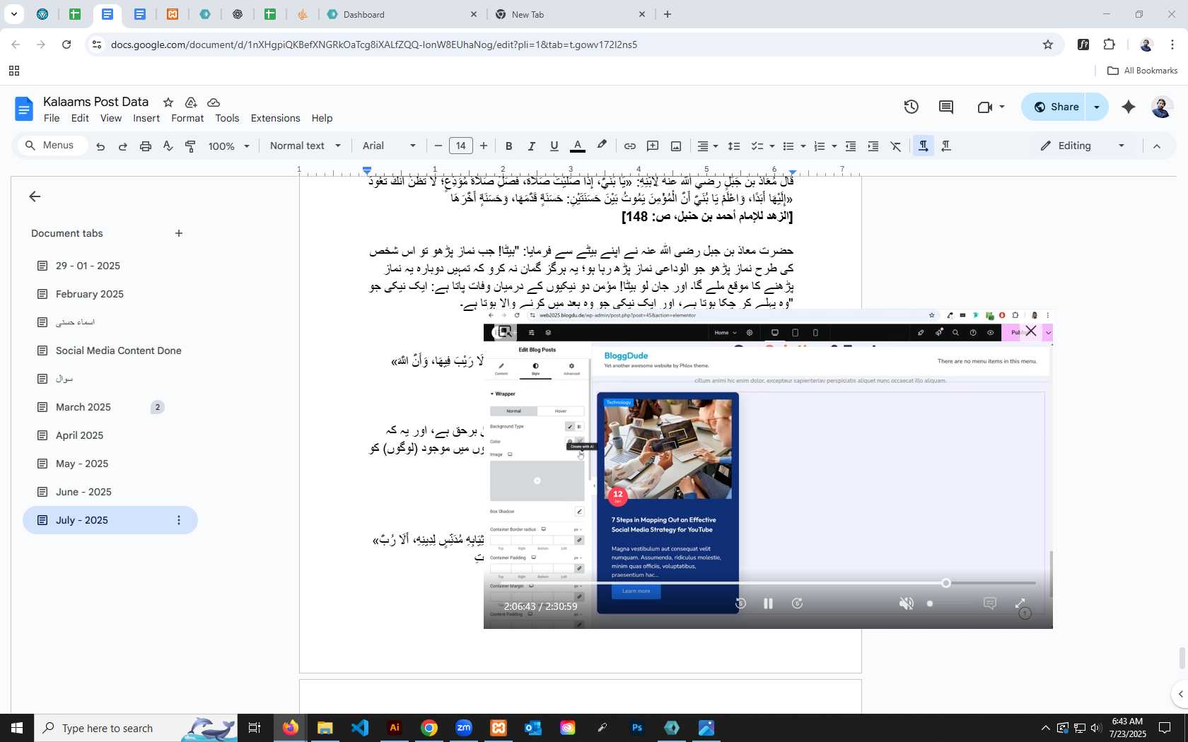Open the comments panel
Image resolution: width=1188 pixels, height=742 pixels.
946,107
